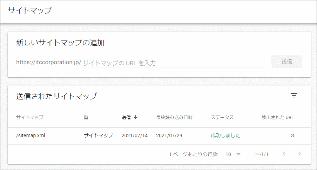Viewport: 317px width, 170px height.
Task: Sort by 送信 column header
Action: click(126, 117)
